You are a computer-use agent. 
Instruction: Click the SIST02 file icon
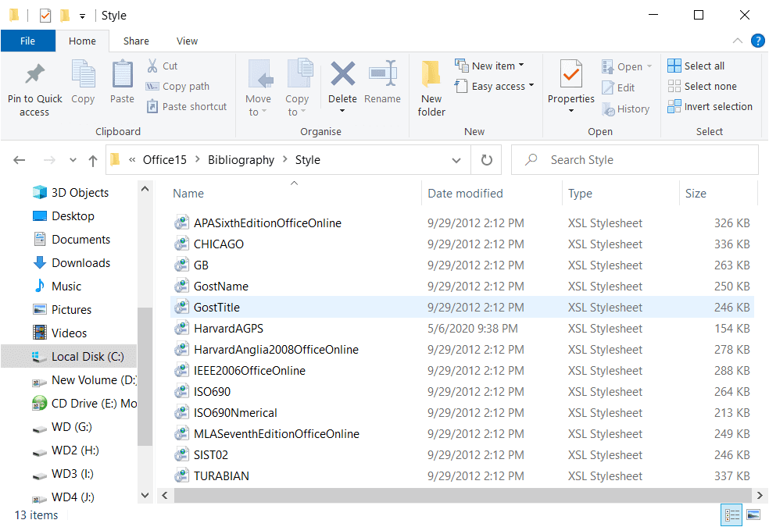(181, 455)
